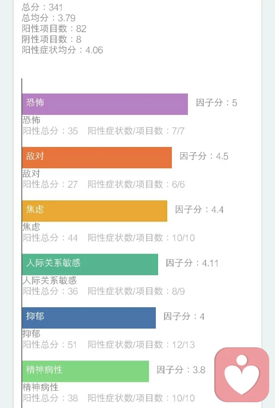275x408 pixels.
Task: Click 因子分：4.4 label for 焦虑
Action: 199,209
